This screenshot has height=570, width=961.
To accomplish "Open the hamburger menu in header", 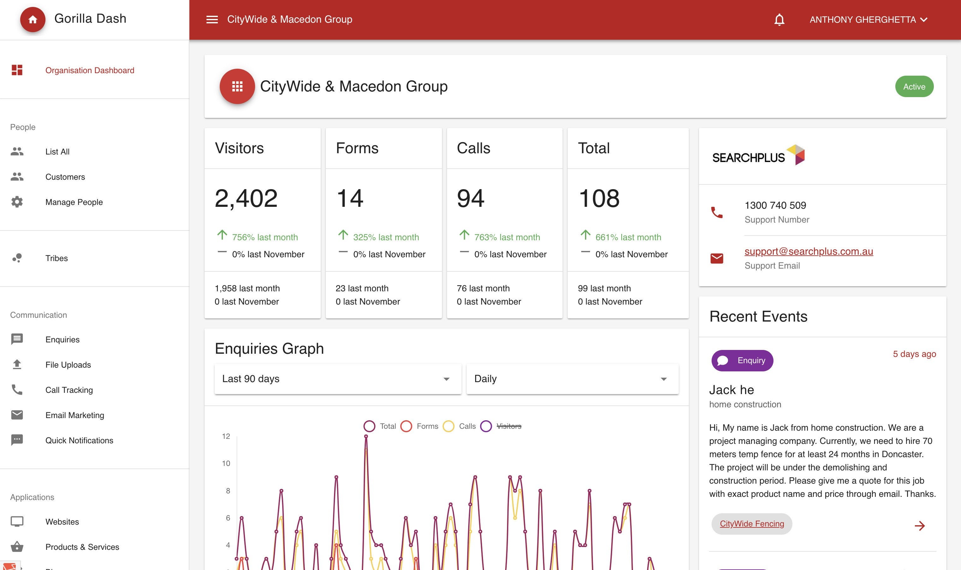I will [x=212, y=20].
